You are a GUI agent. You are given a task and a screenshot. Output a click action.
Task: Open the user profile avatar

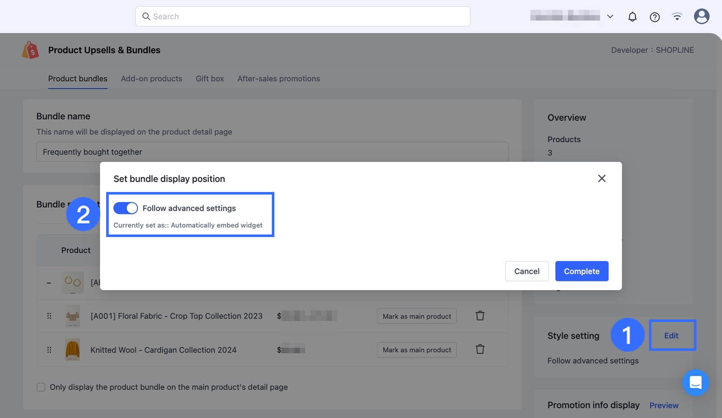pos(702,17)
